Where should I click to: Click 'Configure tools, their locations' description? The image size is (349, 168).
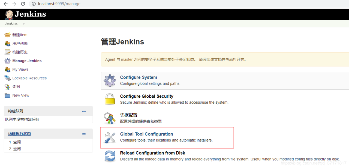166,140
